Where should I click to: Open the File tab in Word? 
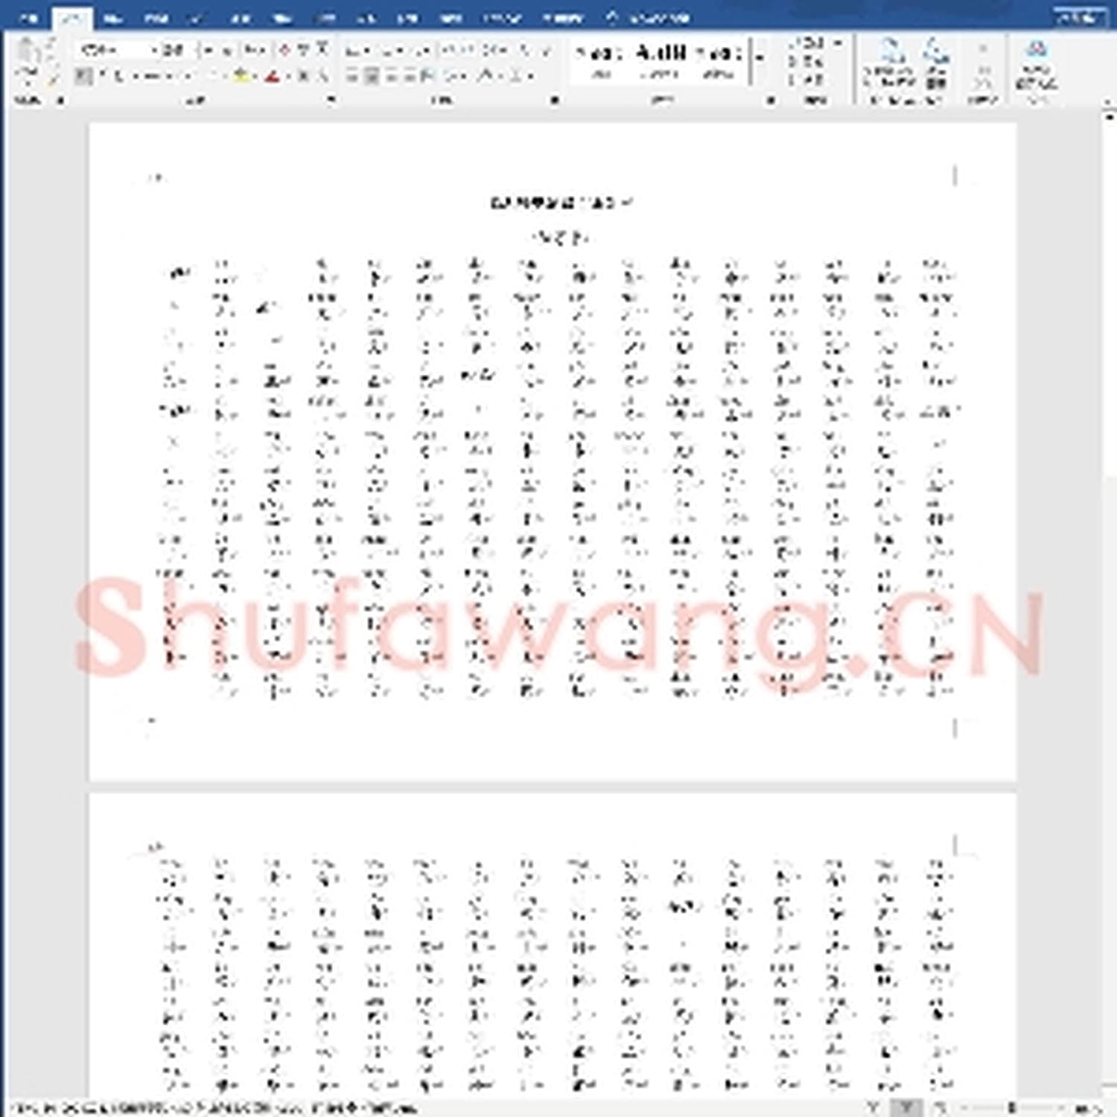click(x=28, y=18)
